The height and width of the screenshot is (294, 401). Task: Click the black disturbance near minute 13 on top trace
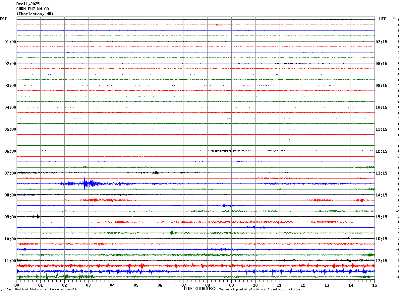(x=336, y=19)
